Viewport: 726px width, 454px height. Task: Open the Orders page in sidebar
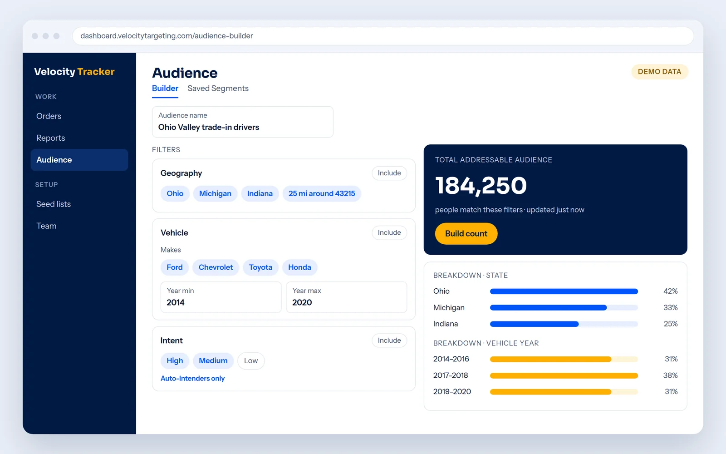[x=79, y=116]
